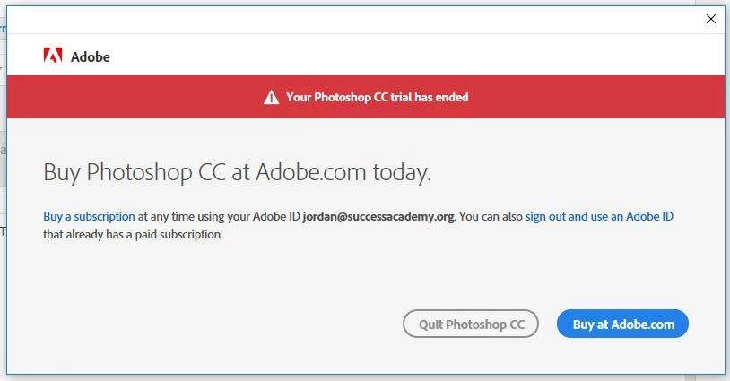Click the red Adobe logo icon
Screen dimensions: 730x381
pos(53,56)
